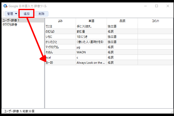174x116 pixels.
Task: Select the Always Look on the ... cell
Action: 91,63
